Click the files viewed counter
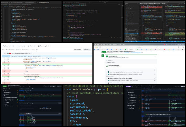The image size is (186, 127). (x=77, y=49)
